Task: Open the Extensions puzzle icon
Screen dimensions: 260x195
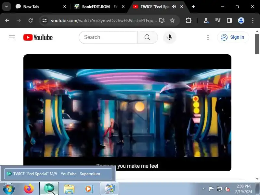Action: coord(188,20)
